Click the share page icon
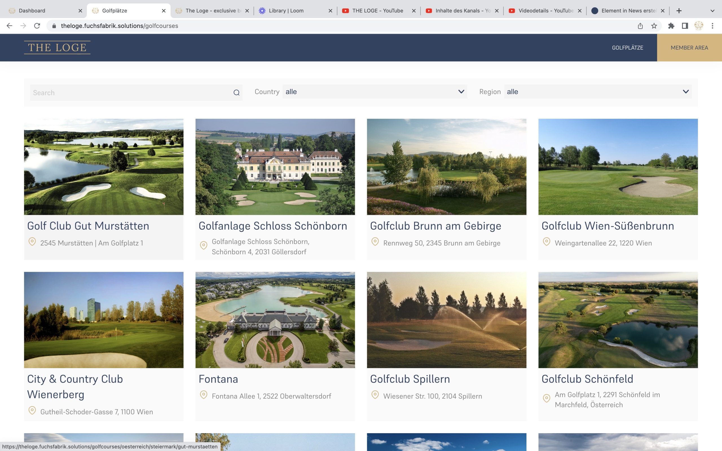The width and height of the screenshot is (722, 451). tap(640, 26)
